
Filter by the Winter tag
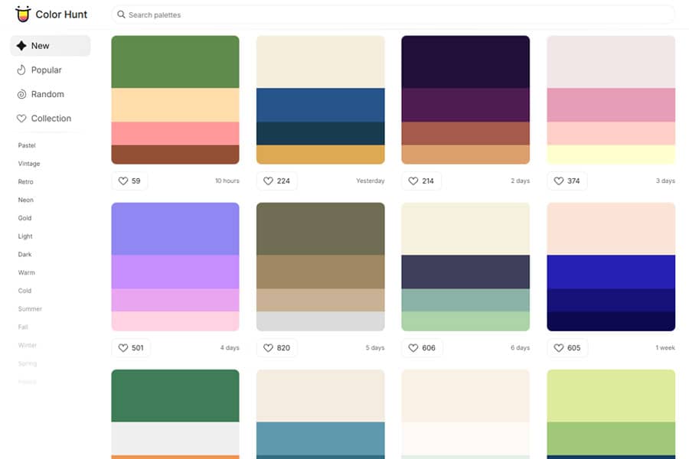point(28,345)
